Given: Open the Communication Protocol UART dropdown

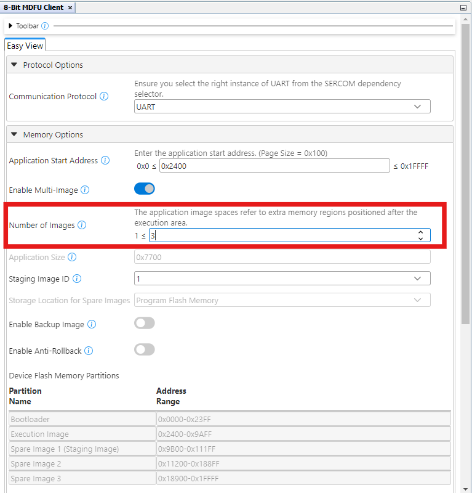Looking at the screenshot, I should (282, 107).
